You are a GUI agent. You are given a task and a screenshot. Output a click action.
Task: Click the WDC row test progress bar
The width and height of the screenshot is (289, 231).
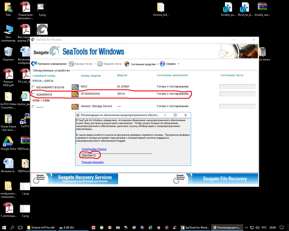(237, 87)
